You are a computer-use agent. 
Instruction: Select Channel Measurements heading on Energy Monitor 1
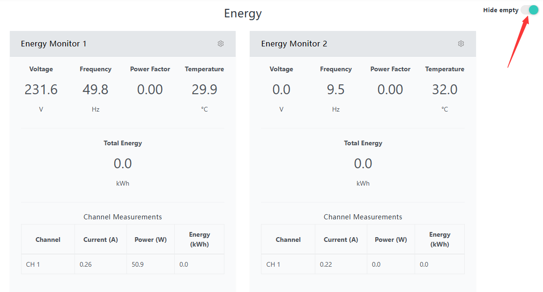(x=123, y=217)
